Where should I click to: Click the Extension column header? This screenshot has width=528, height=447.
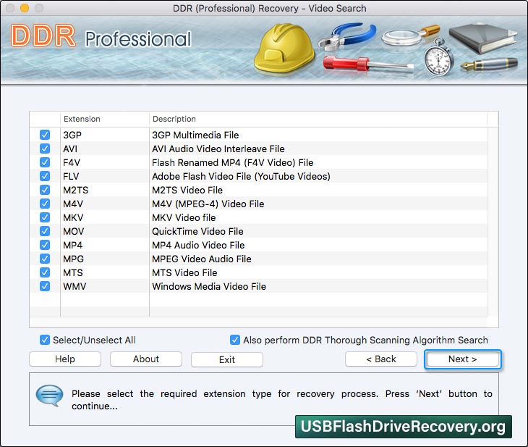point(105,119)
